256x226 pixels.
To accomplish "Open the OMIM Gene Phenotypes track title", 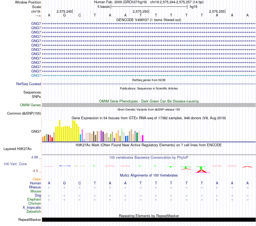I will click(149, 101).
